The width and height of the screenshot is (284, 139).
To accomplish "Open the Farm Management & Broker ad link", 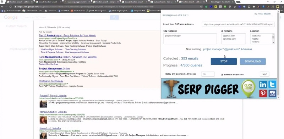I will tap(68, 57).
